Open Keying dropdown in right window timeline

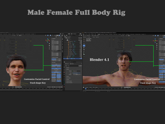point(90,87)
